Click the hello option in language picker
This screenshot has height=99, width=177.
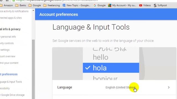pos(100,57)
